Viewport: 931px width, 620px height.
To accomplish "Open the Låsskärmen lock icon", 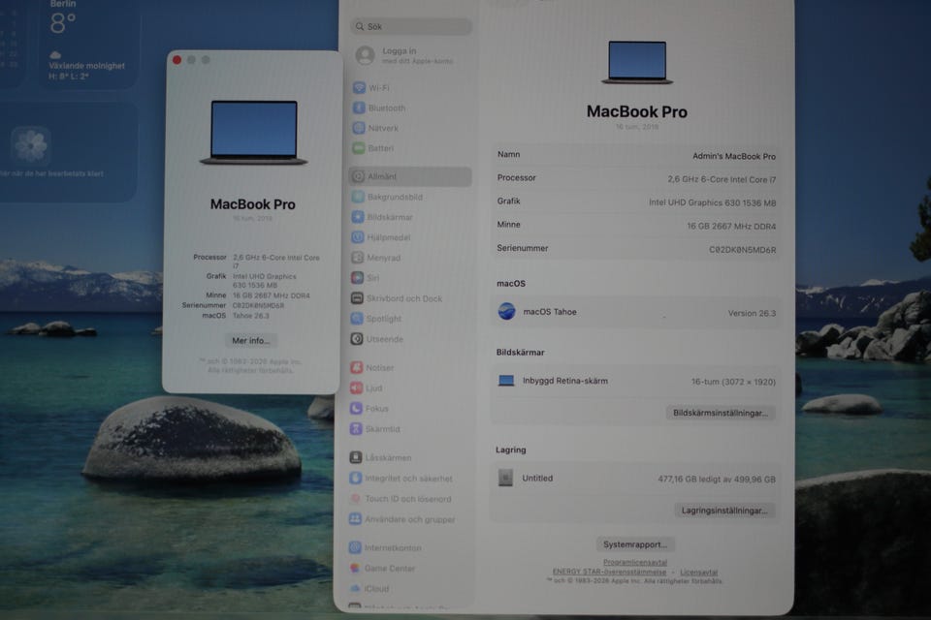I will (x=355, y=457).
